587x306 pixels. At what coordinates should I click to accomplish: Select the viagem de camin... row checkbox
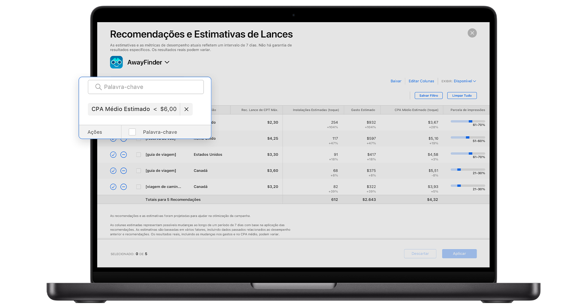138,187
